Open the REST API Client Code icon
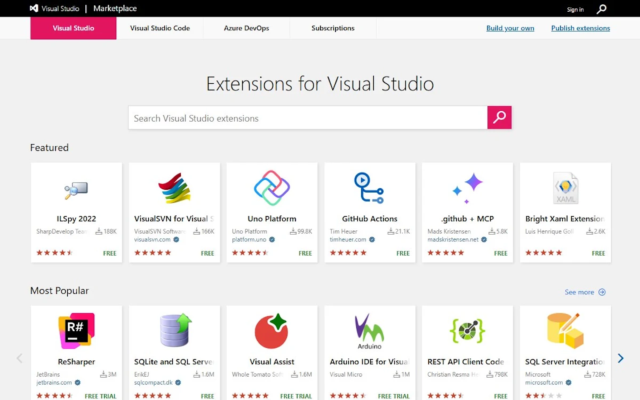This screenshot has width=640, height=400. (467, 331)
